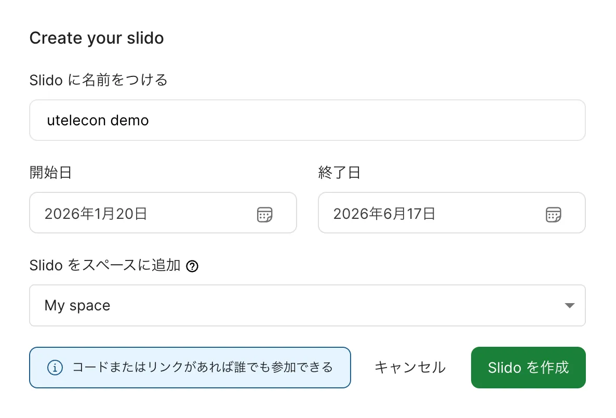Image resolution: width=616 pixels, height=418 pixels.
Task: Click the green Slido を作成 button
Action: click(x=528, y=368)
